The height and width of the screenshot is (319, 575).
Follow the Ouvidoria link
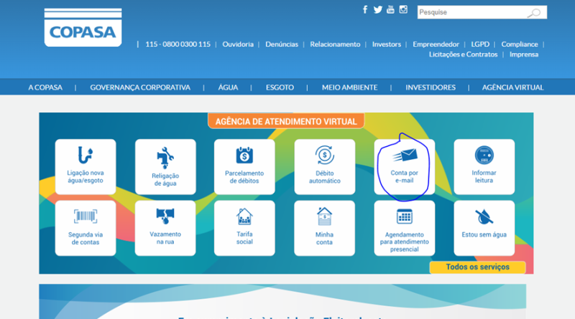[x=238, y=44]
